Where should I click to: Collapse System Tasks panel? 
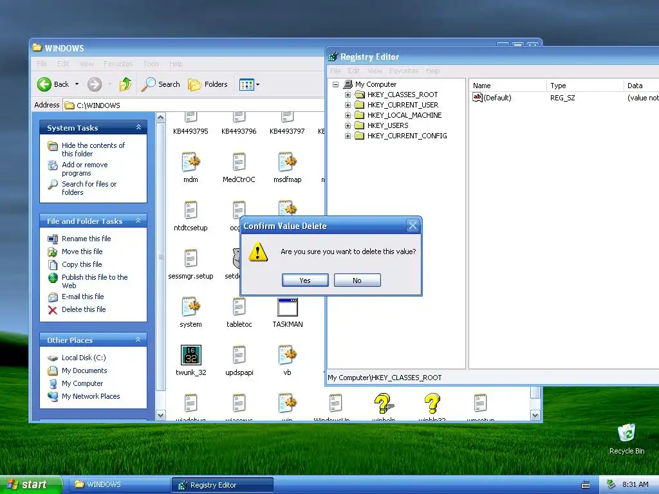pyautogui.click(x=138, y=127)
